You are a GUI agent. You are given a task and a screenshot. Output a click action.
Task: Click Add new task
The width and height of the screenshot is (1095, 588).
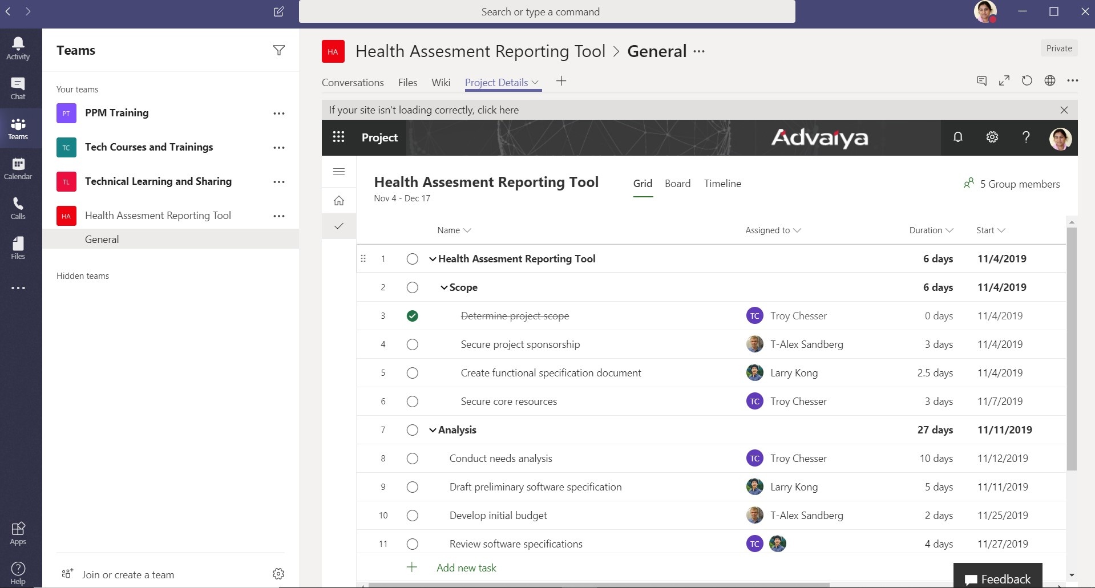point(466,568)
